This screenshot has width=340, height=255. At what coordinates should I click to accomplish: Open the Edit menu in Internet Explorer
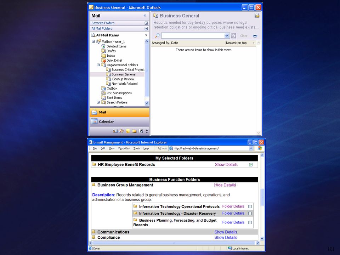(x=103, y=148)
